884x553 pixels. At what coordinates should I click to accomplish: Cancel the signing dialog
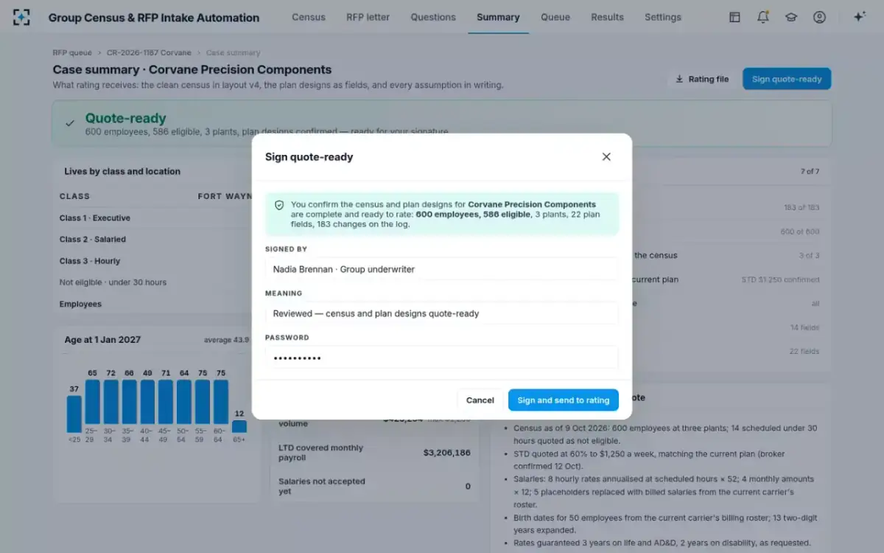coord(480,400)
